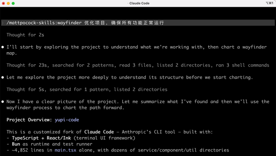This screenshot has height=156, width=276.
Task: Click the prompt chevron before /mattpocock-skills
Action: tap(3, 23)
